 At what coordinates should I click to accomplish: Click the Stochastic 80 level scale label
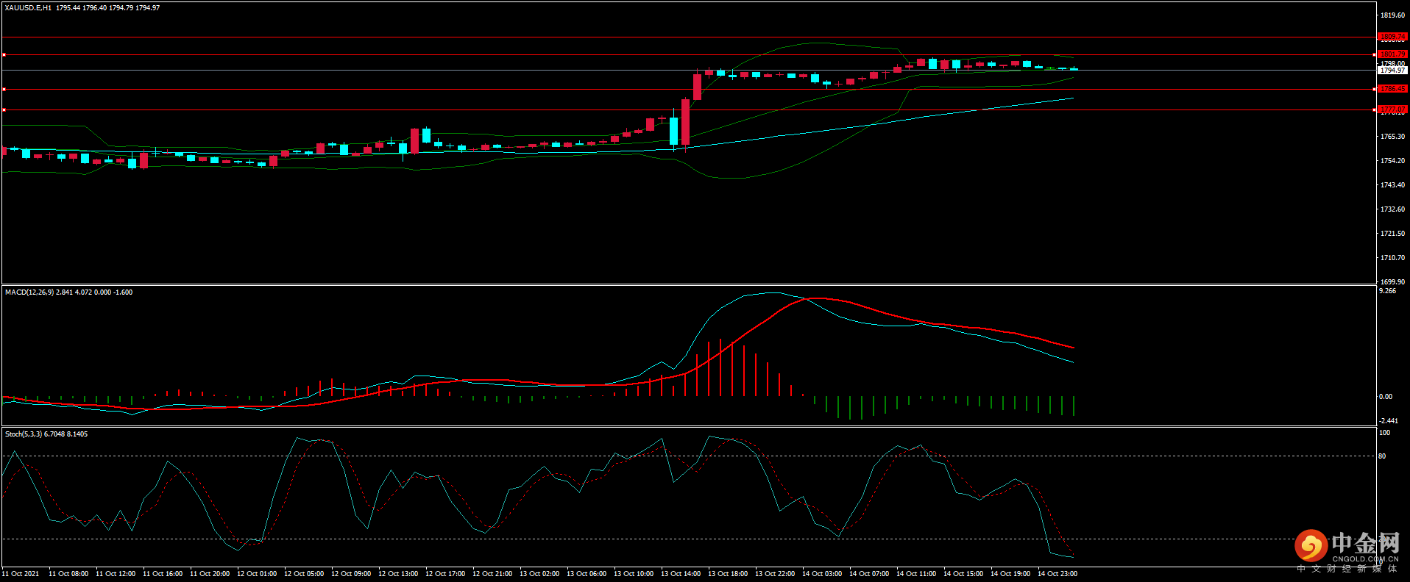pyautogui.click(x=1382, y=456)
